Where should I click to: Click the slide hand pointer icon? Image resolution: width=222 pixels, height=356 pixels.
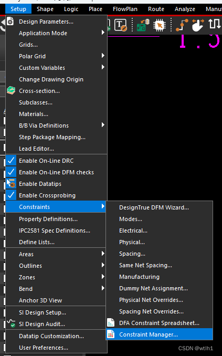(x=198, y=25)
